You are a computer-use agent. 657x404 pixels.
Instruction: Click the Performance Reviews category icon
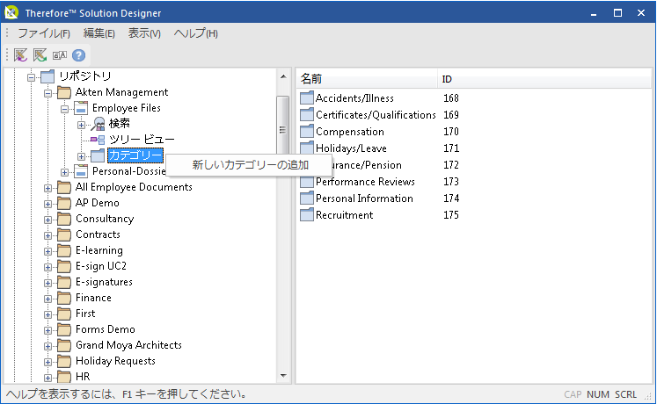point(307,182)
